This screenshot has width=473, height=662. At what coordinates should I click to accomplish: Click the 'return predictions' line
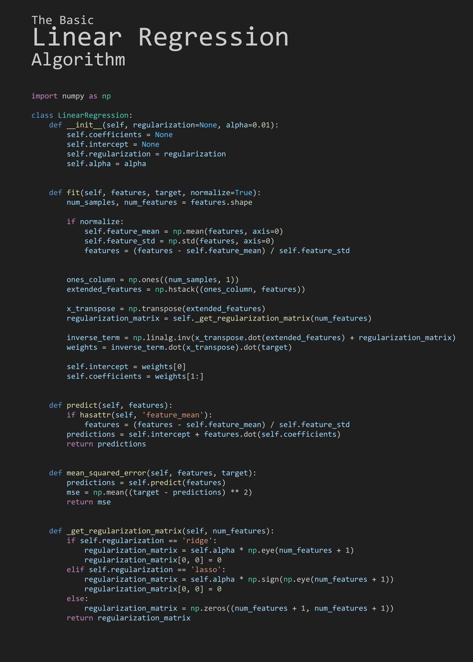pos(107,444)
